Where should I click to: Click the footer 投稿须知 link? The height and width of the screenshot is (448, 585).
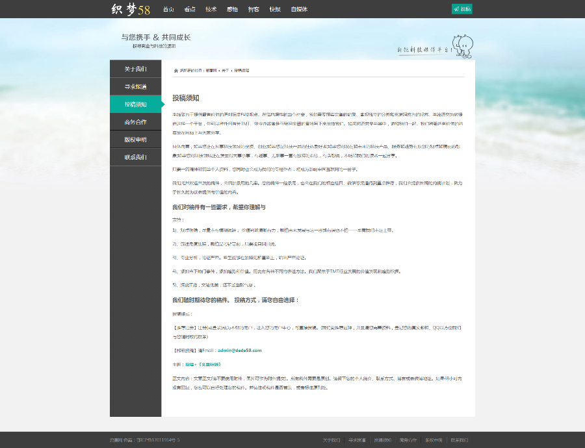click(x=382, y=440)
